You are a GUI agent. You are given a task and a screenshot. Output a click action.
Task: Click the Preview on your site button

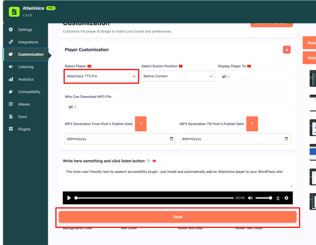click(272, 25)
